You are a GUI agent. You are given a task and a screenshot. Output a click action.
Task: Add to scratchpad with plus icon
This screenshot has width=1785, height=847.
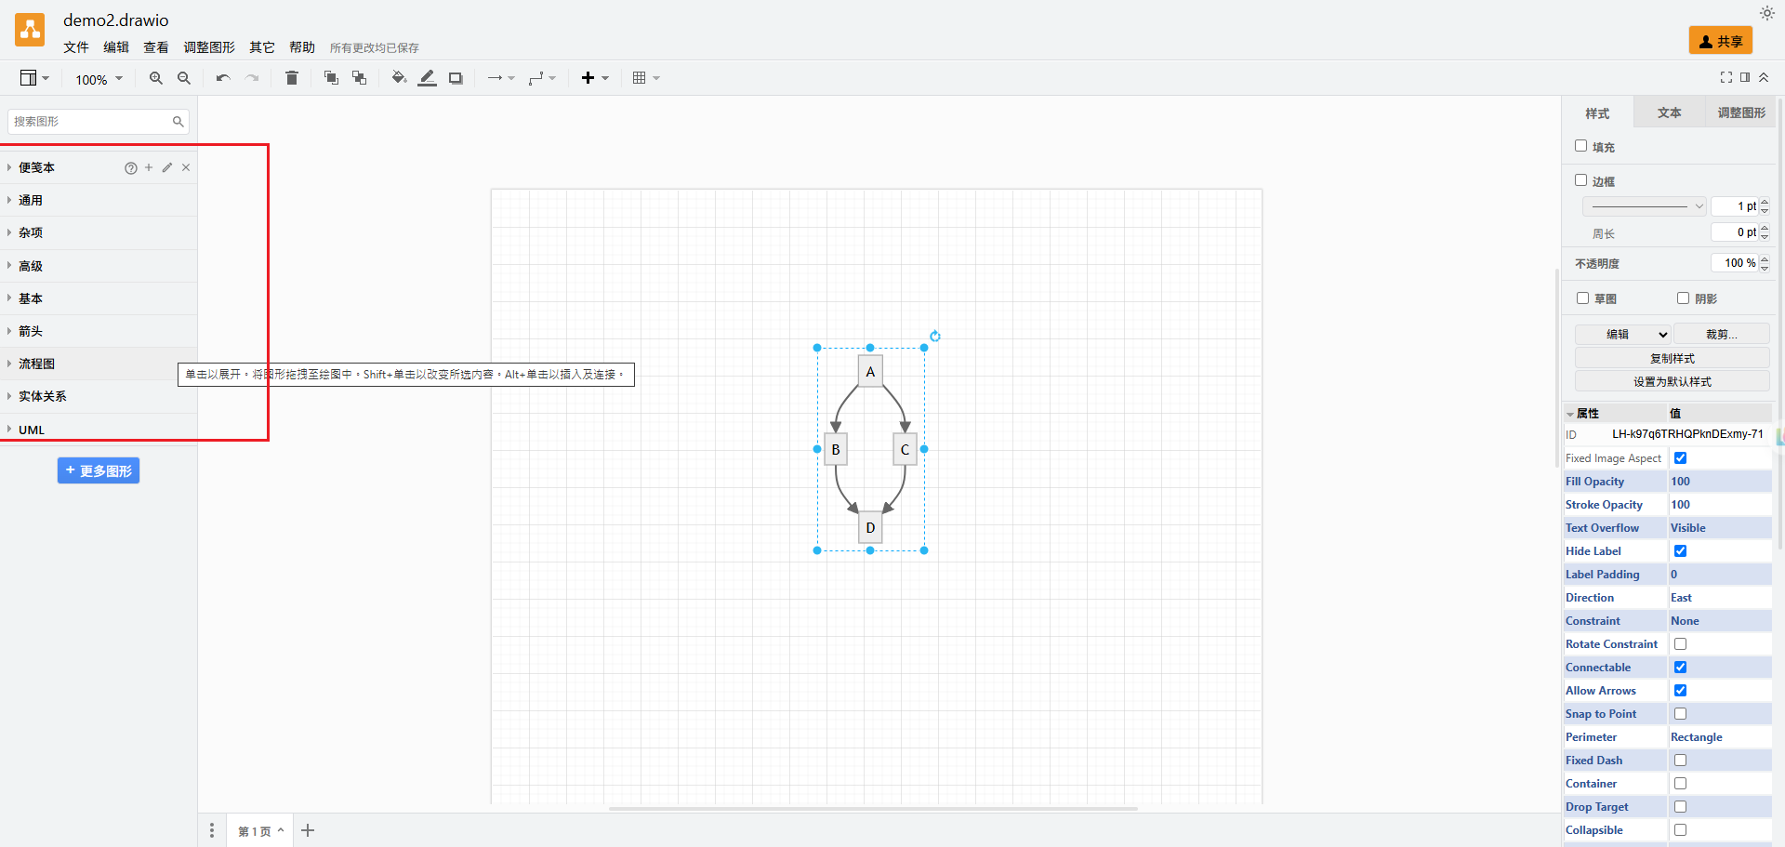pyautogui.click(x=149, y=167)
